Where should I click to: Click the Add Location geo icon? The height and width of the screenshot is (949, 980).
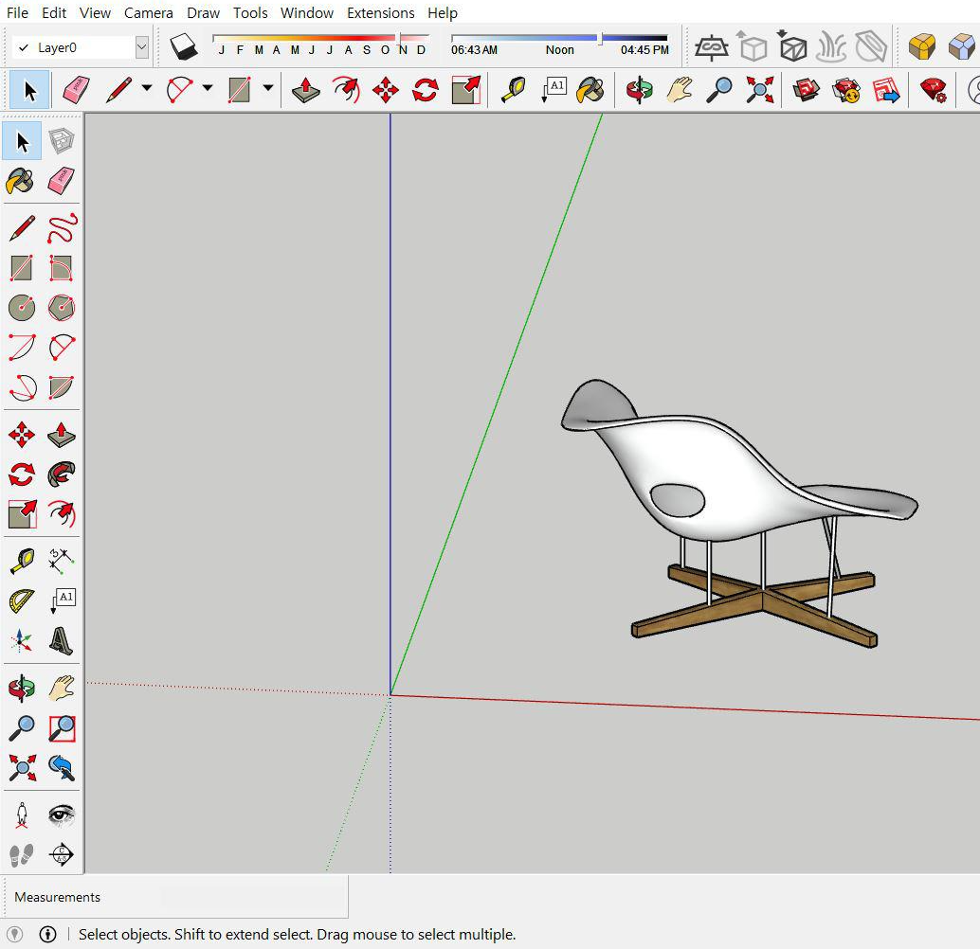(711, 47)
